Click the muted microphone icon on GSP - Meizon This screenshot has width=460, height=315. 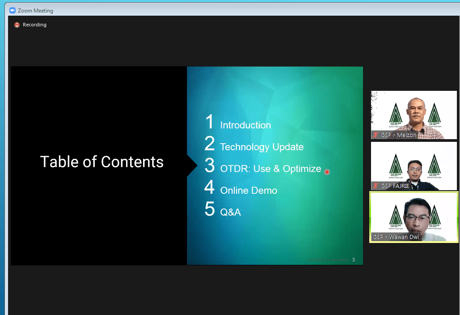[376, 135]
